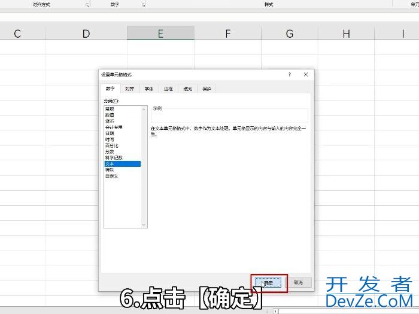
Task: Switch to the 数字 tab
Action: point(110,89)
